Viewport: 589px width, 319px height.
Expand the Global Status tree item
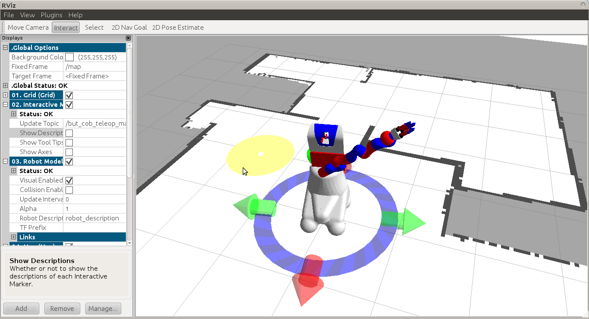(x=6, y=86)
